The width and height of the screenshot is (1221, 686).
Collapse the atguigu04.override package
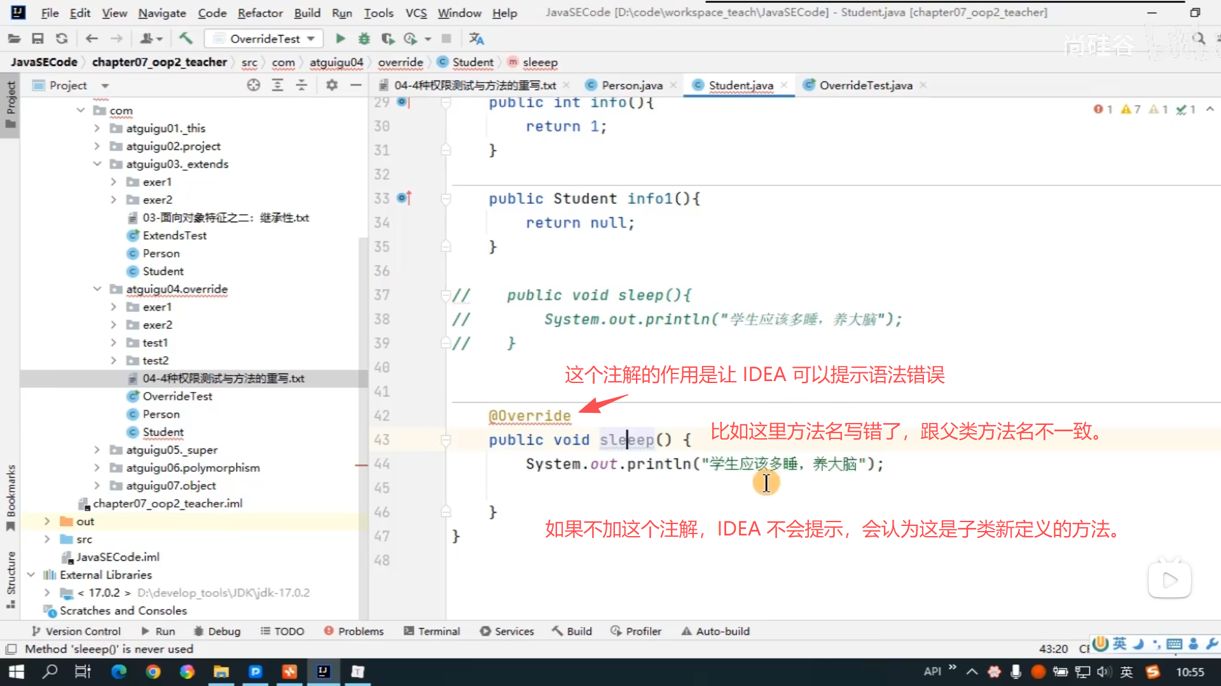pos(97,289)
